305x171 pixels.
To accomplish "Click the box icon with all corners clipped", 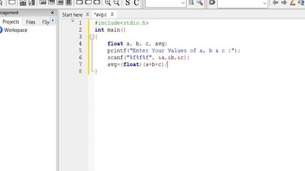I will [x=97, y=2].
